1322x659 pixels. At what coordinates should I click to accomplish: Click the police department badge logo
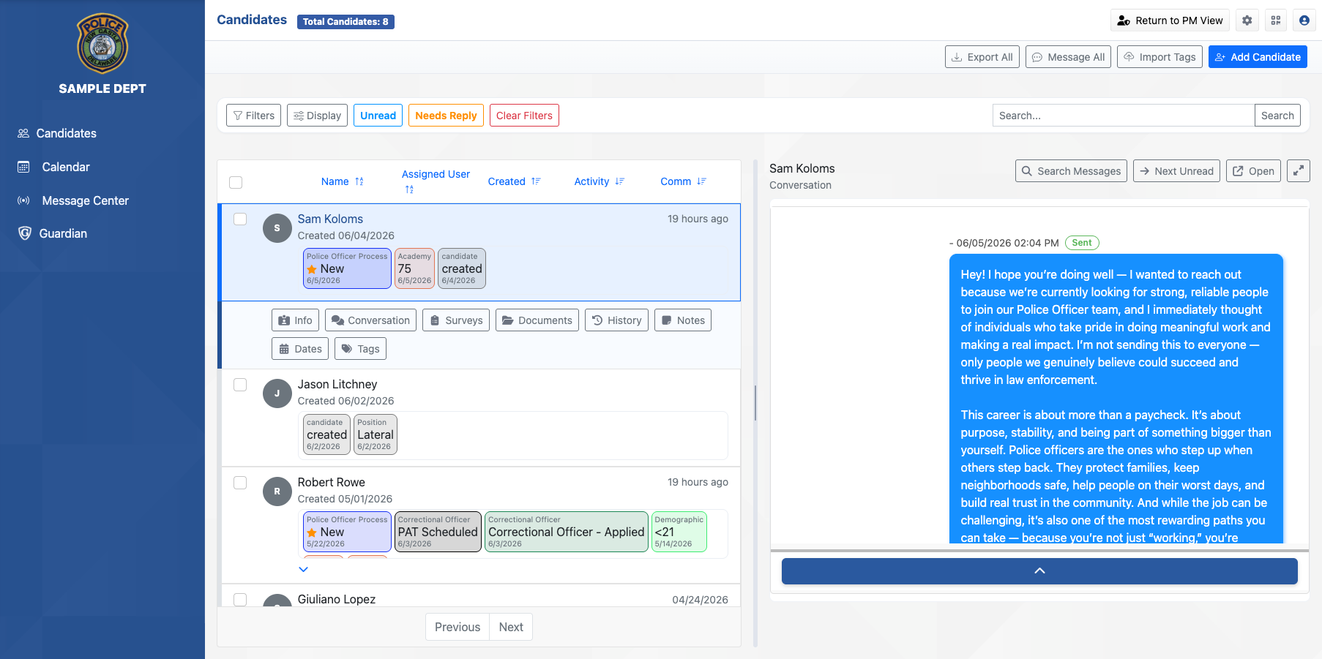102,43
